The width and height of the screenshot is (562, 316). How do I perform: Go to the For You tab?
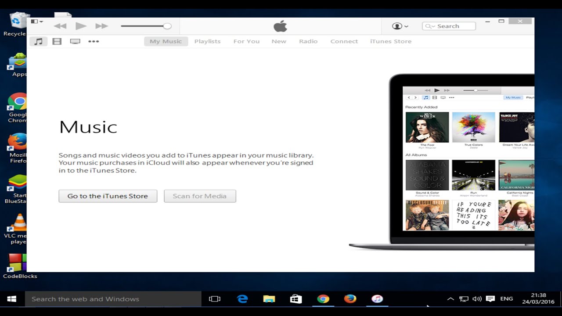click(x=246, y=41)
